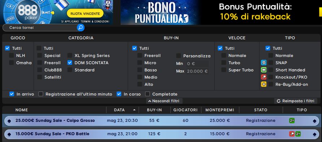Sort list by GIOCATORI column header

point(186,110)
